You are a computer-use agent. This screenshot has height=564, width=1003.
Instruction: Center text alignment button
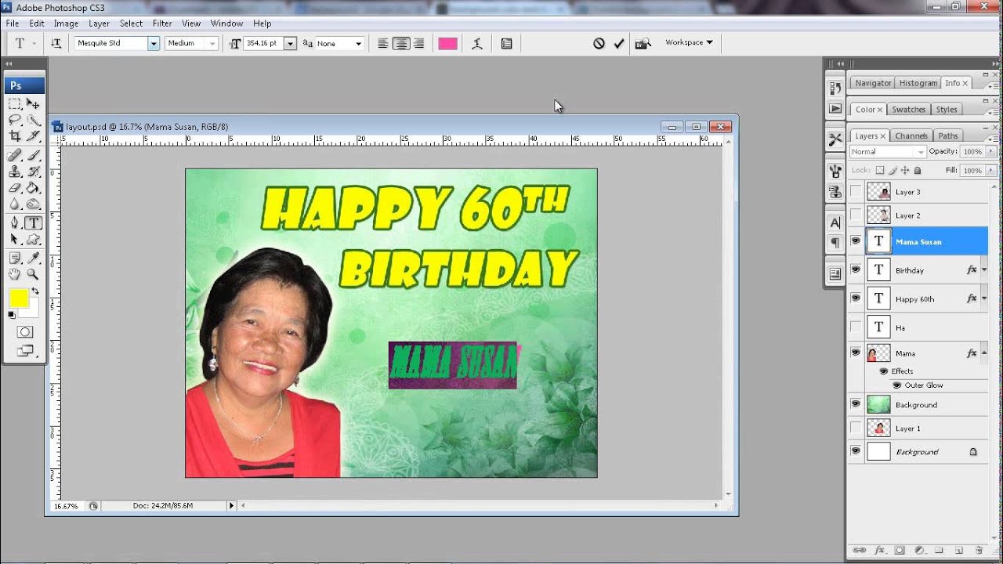coord(401,44)
